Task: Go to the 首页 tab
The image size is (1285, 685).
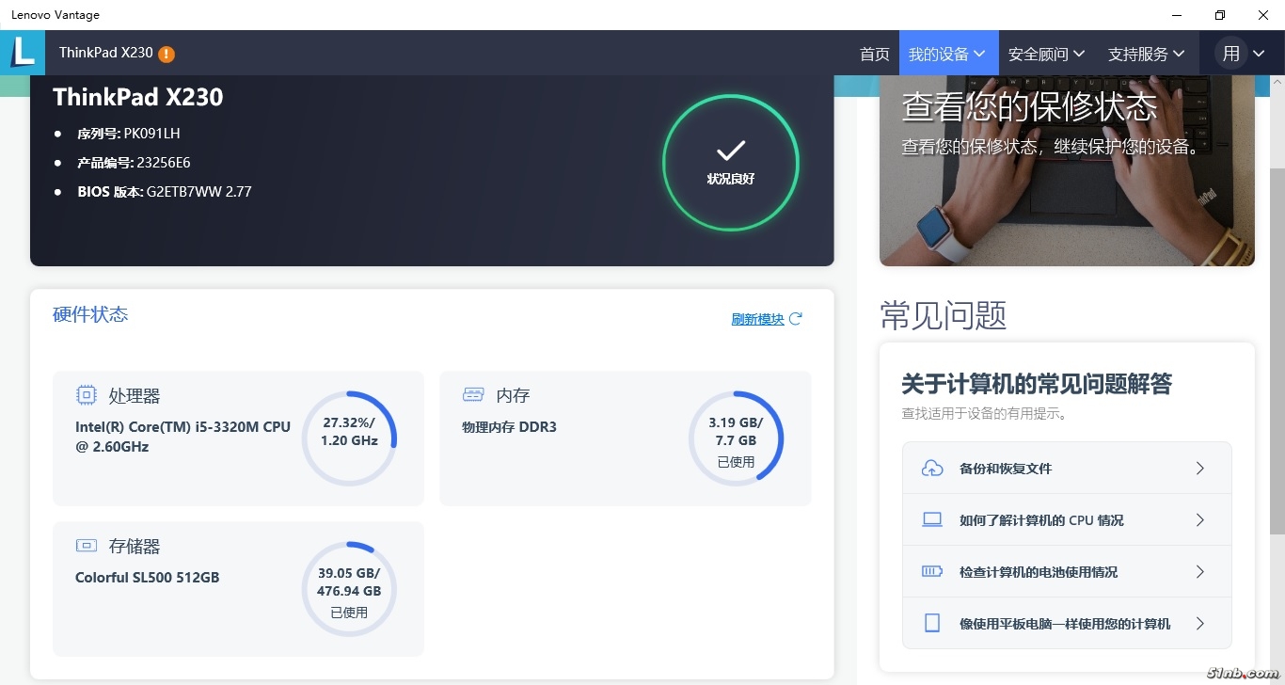Action: [875, 54]
